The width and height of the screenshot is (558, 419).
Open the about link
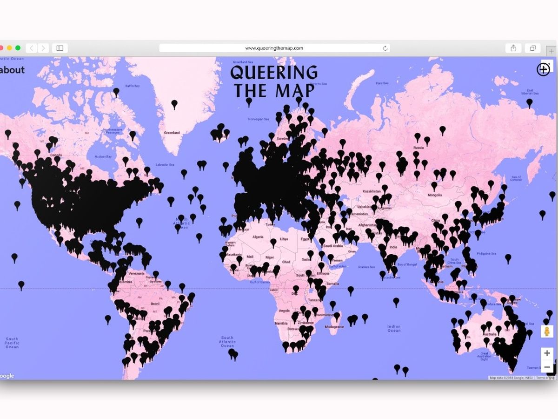click(x=12, y=70)
